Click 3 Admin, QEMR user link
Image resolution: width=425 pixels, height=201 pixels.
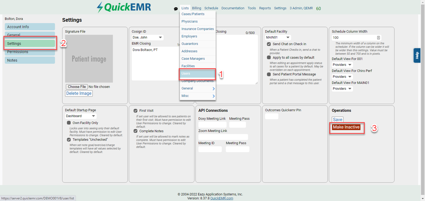point(301,8)
